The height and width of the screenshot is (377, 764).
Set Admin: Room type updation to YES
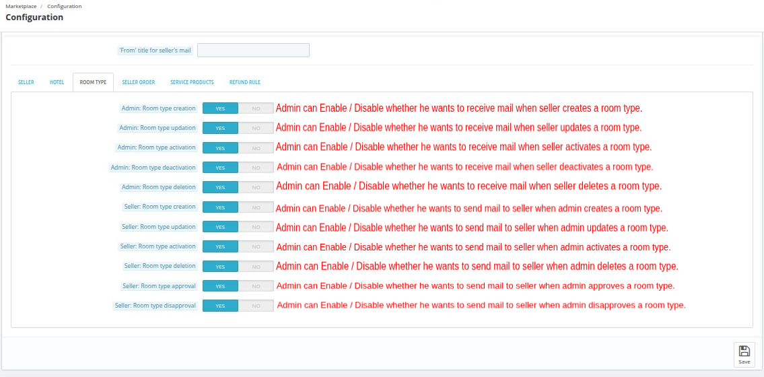220,128
